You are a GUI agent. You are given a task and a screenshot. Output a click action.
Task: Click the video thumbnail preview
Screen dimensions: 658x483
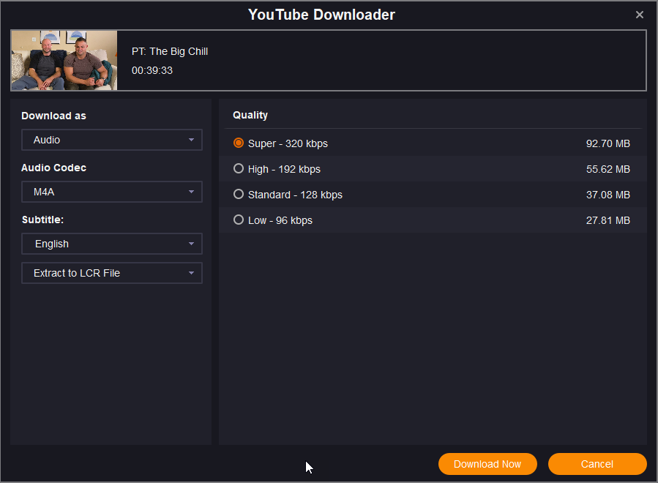(64, 61)
